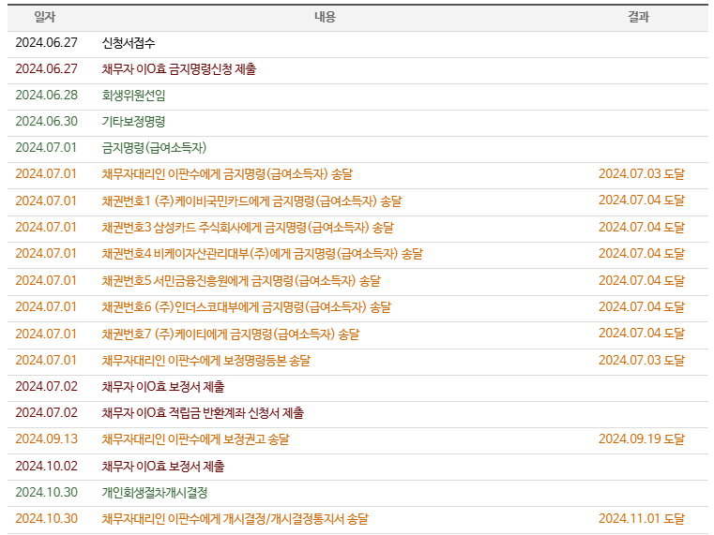Click the 결과 column header

click(638, 17)
